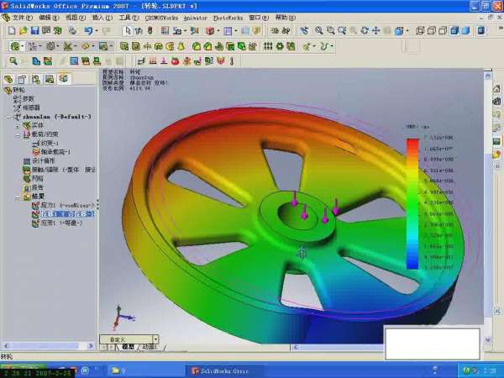
Task: Click the tree panel horizontal scrollbar
Action: (x=48, y=346)
